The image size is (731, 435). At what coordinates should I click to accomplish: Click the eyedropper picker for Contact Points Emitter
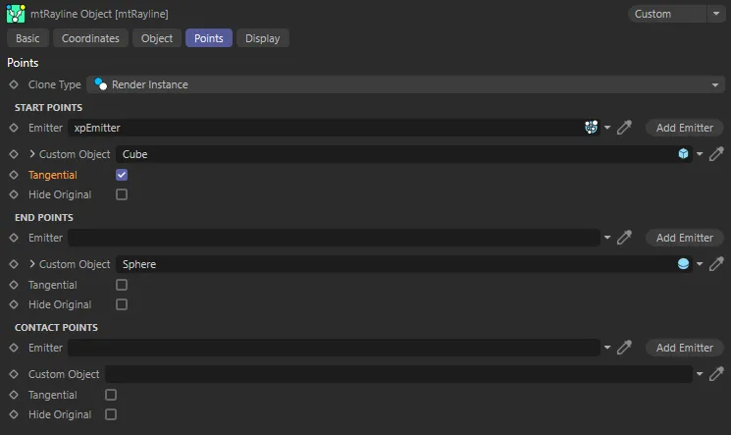pos(624,348)
